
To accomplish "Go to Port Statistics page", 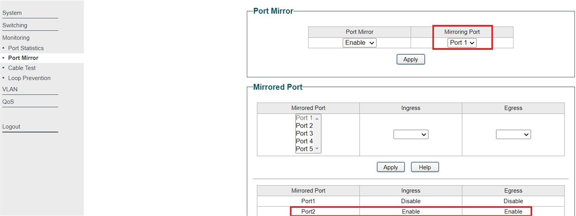I will (26, 48).
